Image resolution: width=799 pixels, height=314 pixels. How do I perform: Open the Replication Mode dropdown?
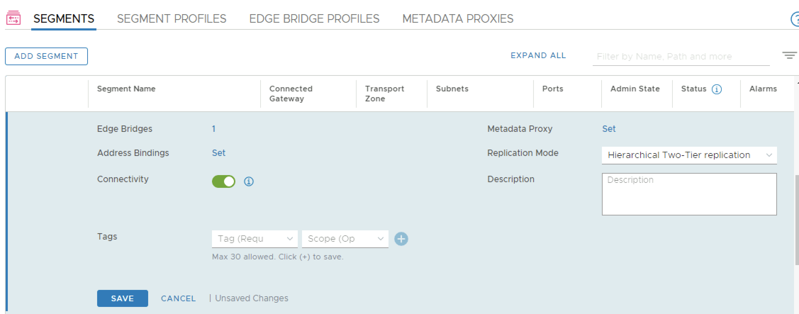pos(689,155)
